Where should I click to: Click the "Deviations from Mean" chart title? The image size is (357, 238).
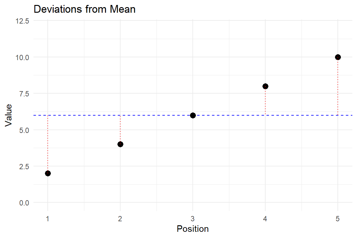pyautogui.click(x=84, y=9)
